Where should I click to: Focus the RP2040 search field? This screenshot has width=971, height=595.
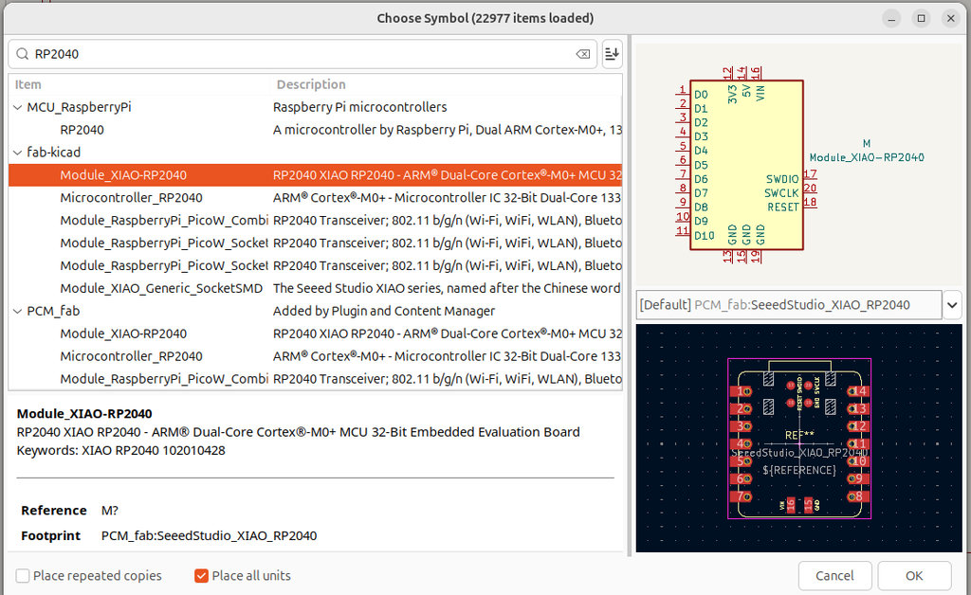click(302, 54)
